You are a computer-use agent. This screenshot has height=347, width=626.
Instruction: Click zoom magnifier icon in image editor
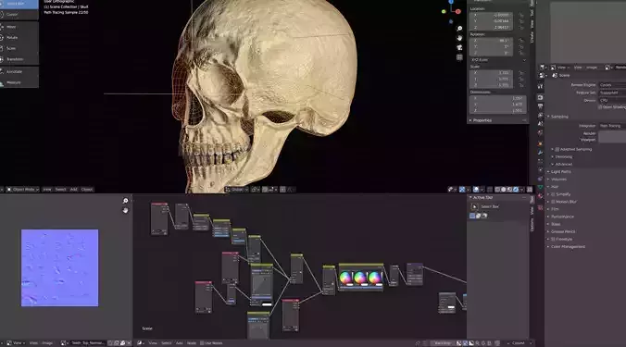(125, 201)
